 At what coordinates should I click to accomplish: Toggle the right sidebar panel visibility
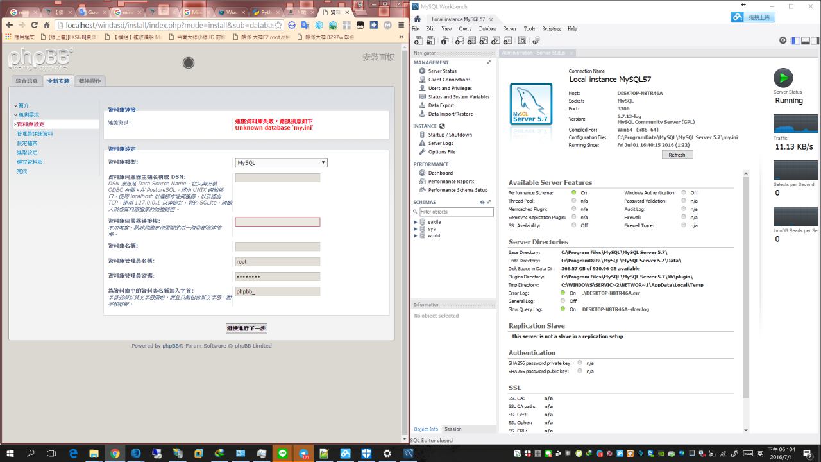coord(814,40)
